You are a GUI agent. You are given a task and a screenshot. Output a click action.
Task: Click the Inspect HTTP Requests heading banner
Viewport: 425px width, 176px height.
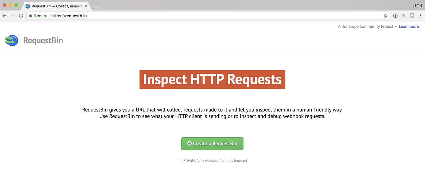(212, 80)
